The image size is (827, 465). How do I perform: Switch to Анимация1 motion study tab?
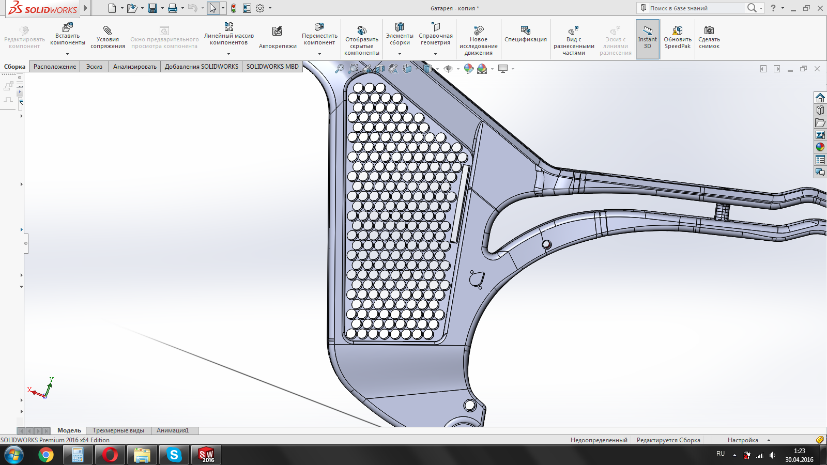(173, 430)
